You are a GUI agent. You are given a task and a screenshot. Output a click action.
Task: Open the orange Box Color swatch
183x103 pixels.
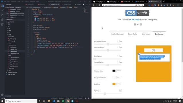coord(114,84)
